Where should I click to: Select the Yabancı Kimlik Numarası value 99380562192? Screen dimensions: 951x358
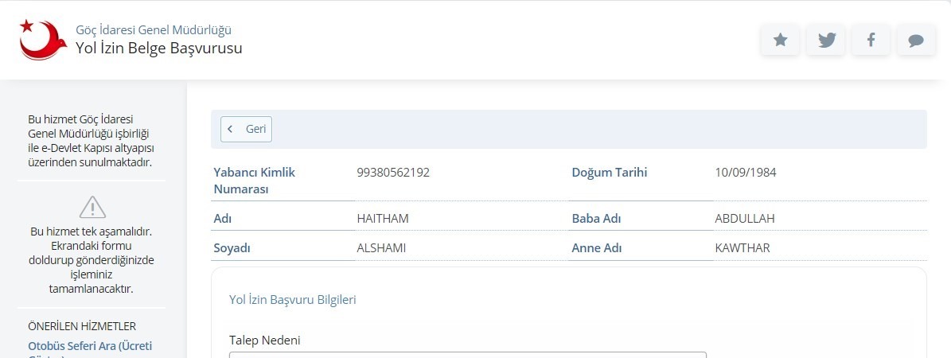393,172
